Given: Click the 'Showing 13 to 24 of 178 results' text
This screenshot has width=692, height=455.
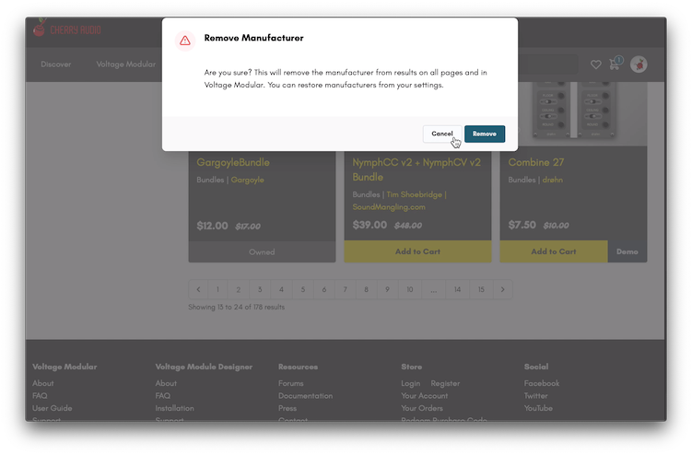Looking at the screenshot, I should (237, 307).
